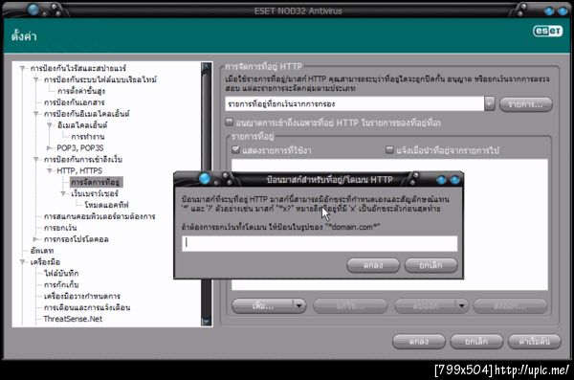Collapse the HTTP, HTTPS node
The width and height of the screenshot is (574, 380).
pyautogui.click(x=50, y=170)
